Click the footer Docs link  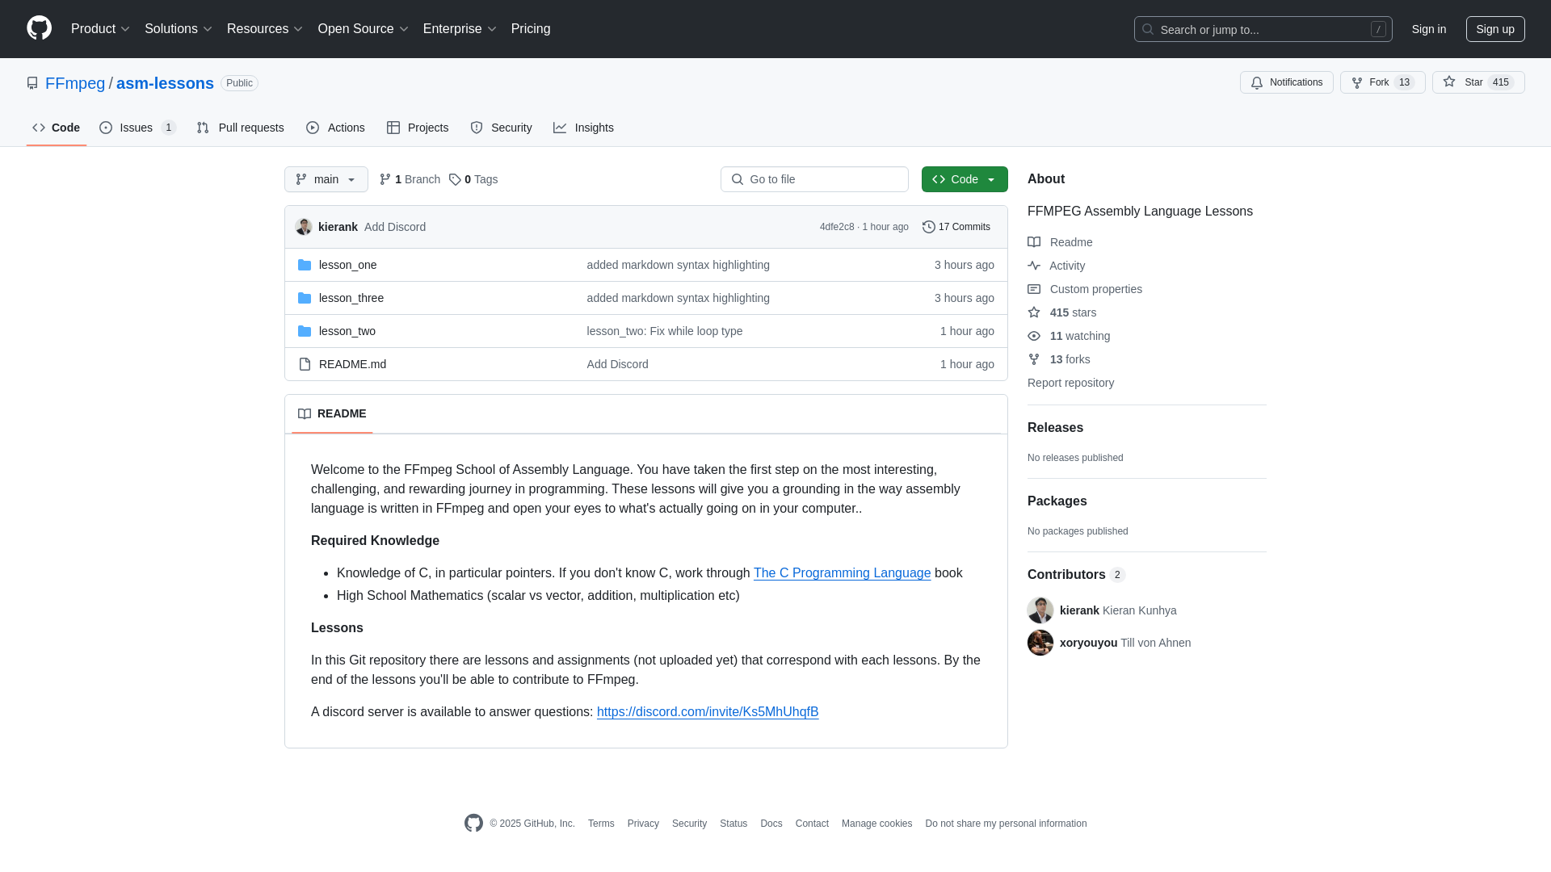click(771, 824)
